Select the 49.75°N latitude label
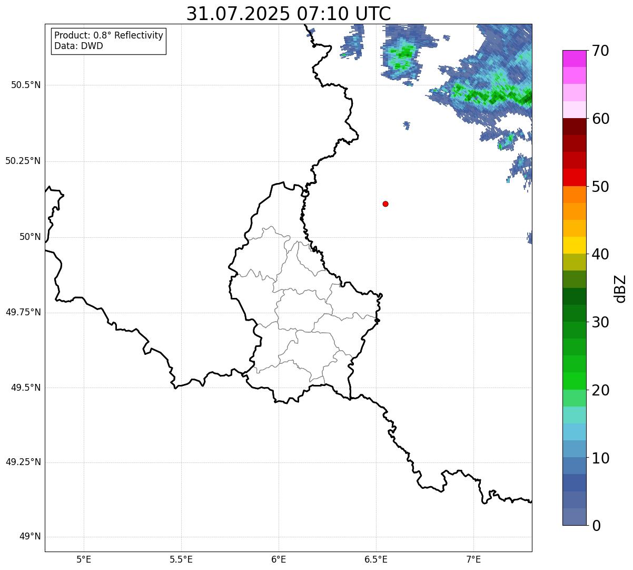 23,312
